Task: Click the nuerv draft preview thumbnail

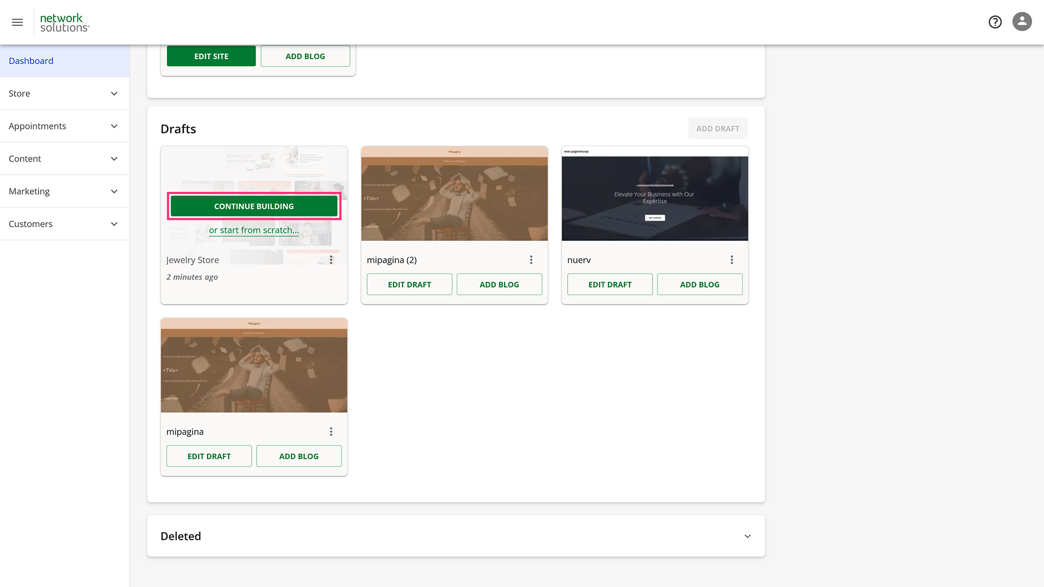Action: point(655,194)
